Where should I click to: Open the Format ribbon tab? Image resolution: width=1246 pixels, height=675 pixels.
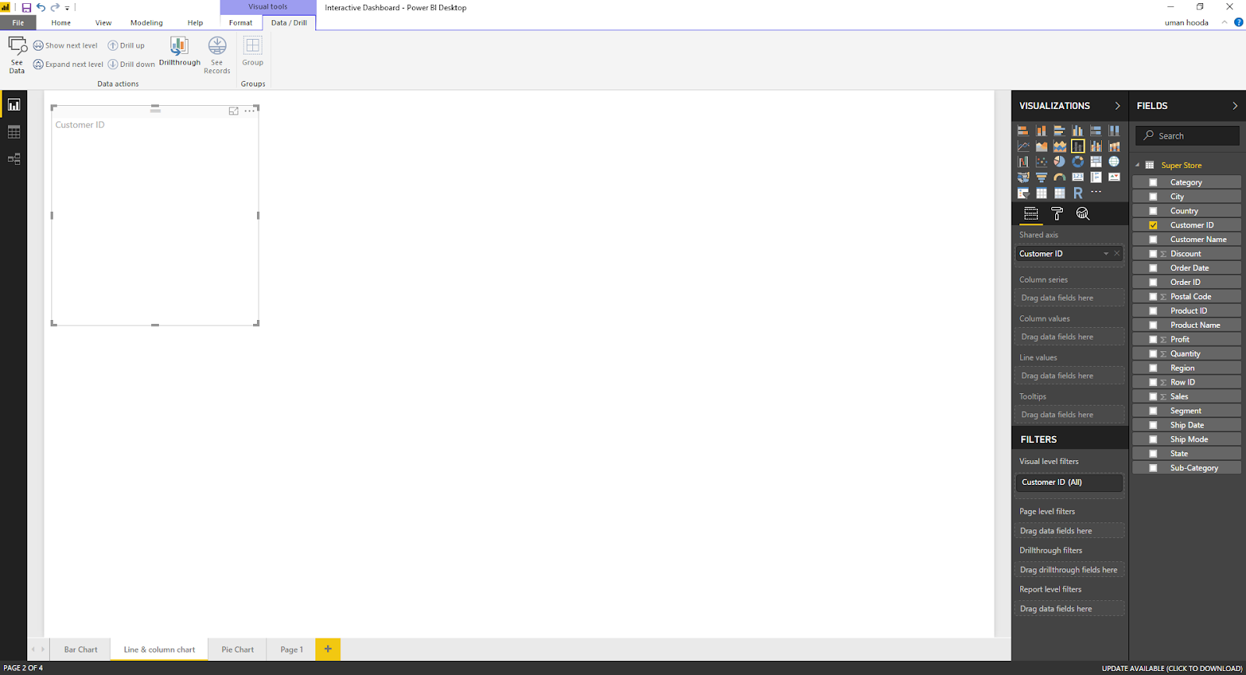coord(241,23)
